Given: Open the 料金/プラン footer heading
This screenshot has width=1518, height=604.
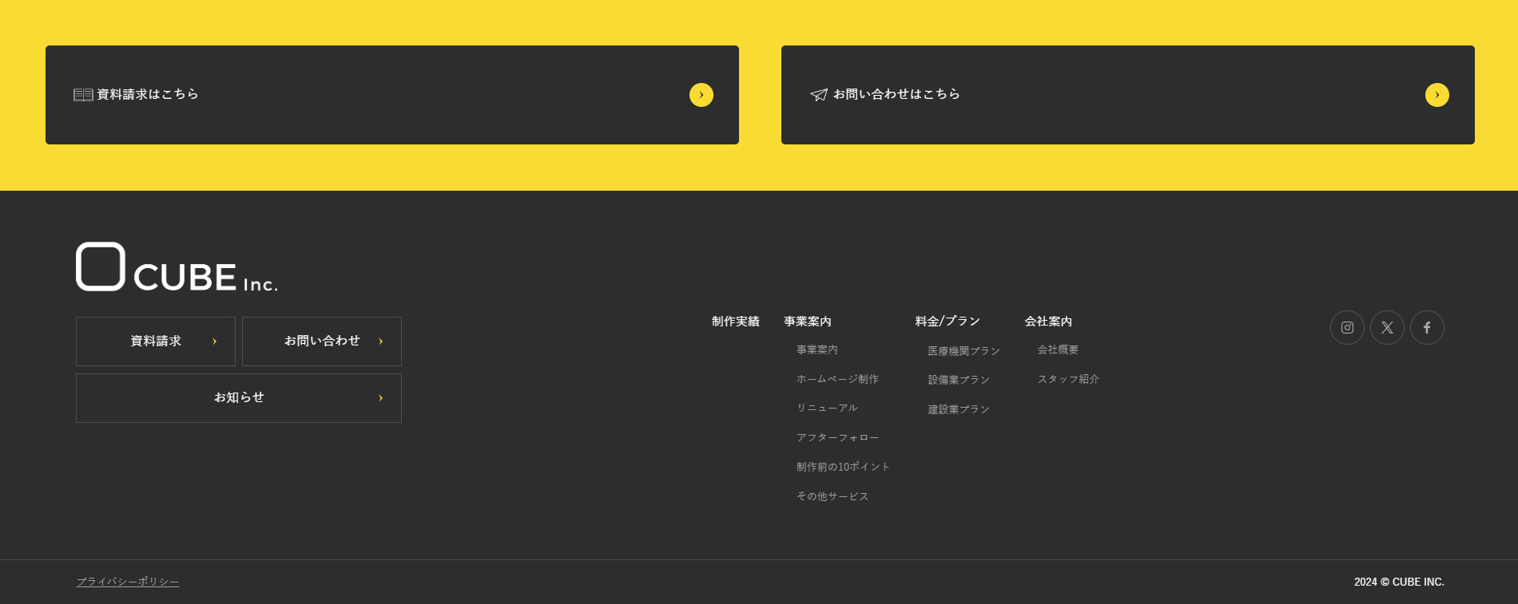Looking at the screenshot, I should (948, 322).
